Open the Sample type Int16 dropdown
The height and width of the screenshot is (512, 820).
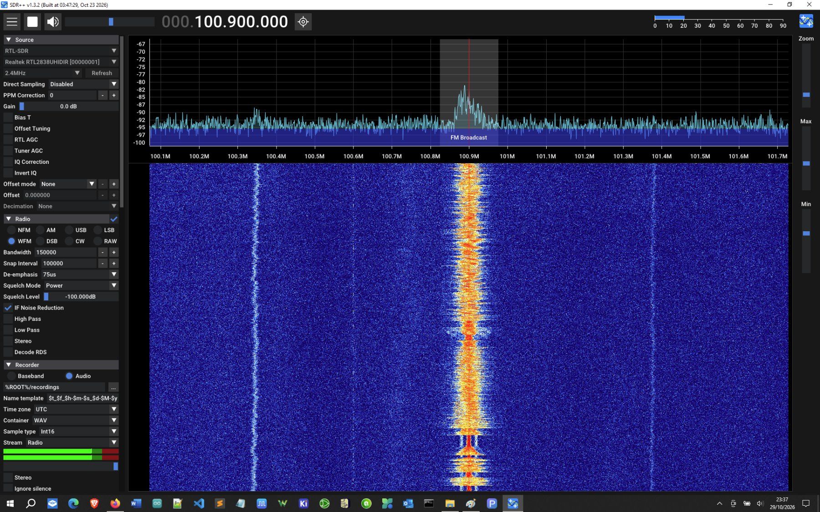[78, 431]
